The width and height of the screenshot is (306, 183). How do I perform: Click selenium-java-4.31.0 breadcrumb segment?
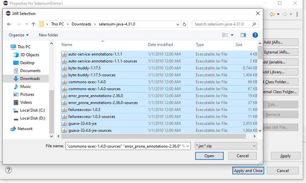pos(117,24)
